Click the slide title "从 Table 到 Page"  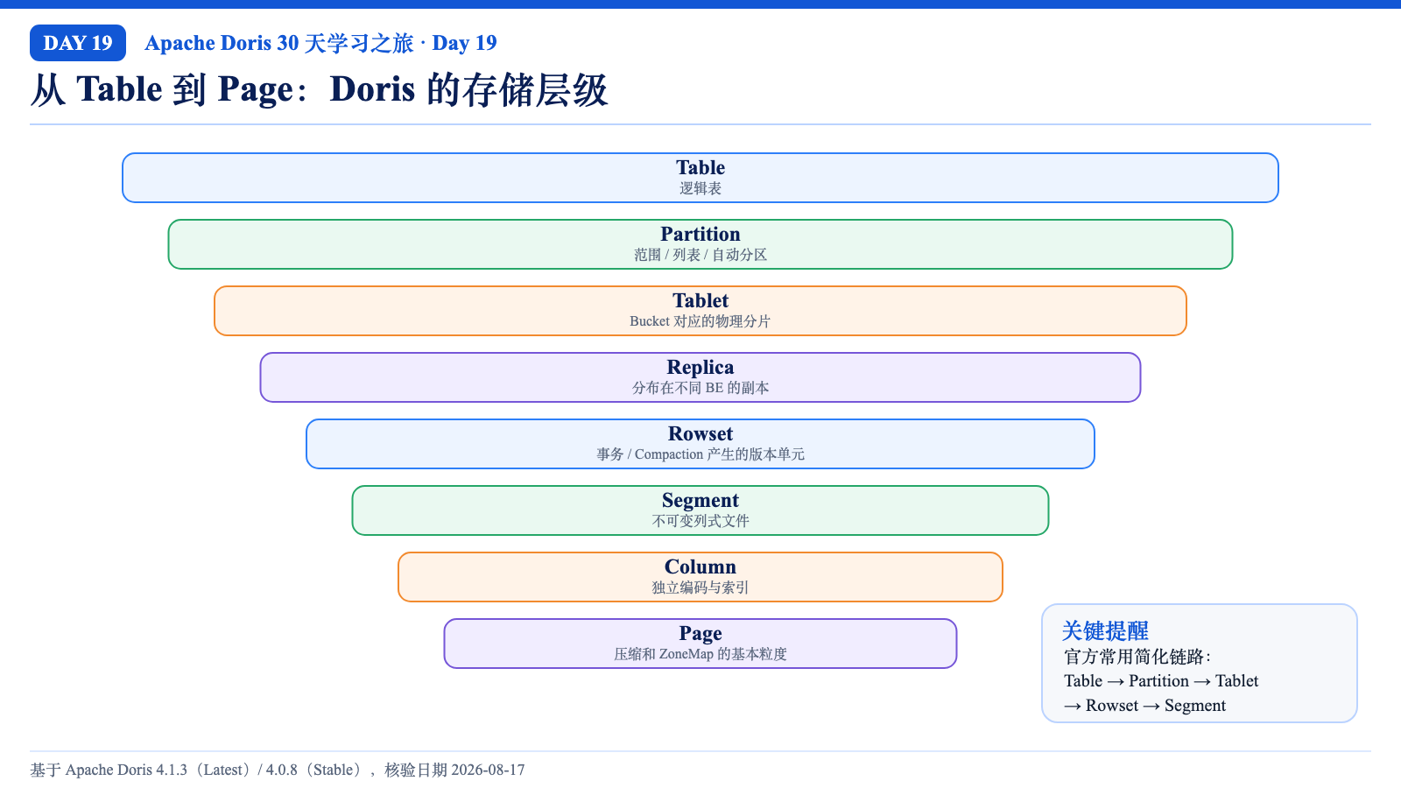[x=319, y=89]
